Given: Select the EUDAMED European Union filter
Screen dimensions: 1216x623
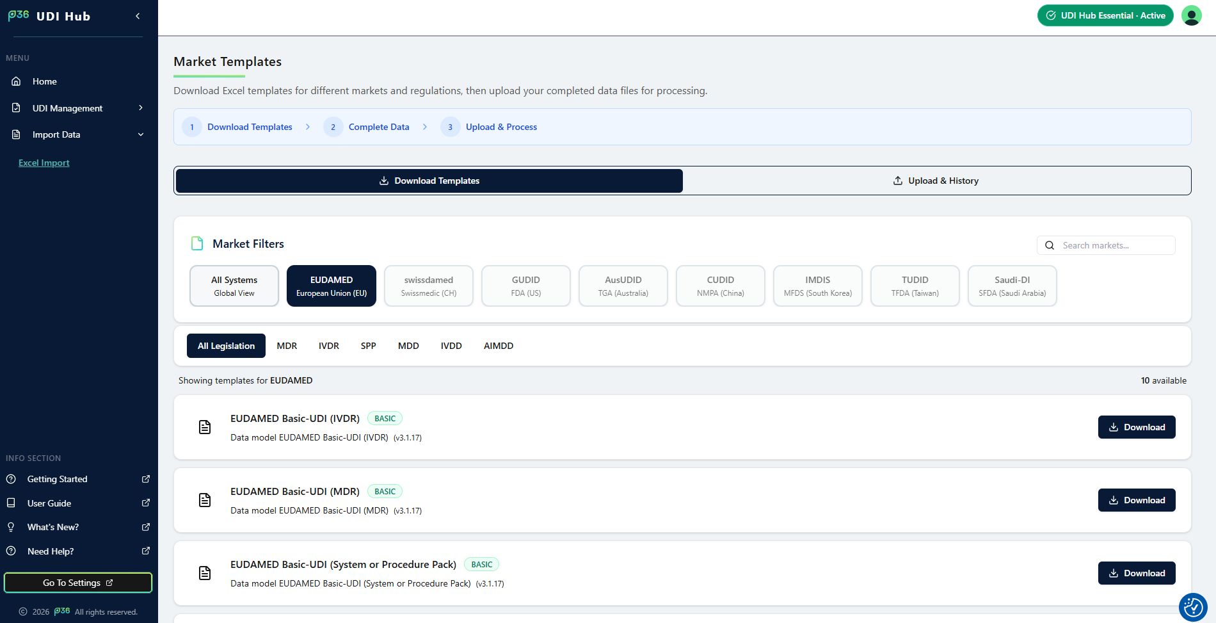Looking at the screenshot, I should pos(332,286).
